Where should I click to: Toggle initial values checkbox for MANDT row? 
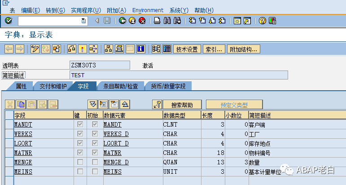(x=95, y=124)
